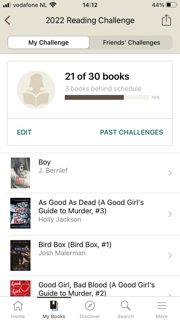This screenshot has width=180, height=320.
Task: Select Bird Box cover thumbnail
Action: tap(20, 255)
